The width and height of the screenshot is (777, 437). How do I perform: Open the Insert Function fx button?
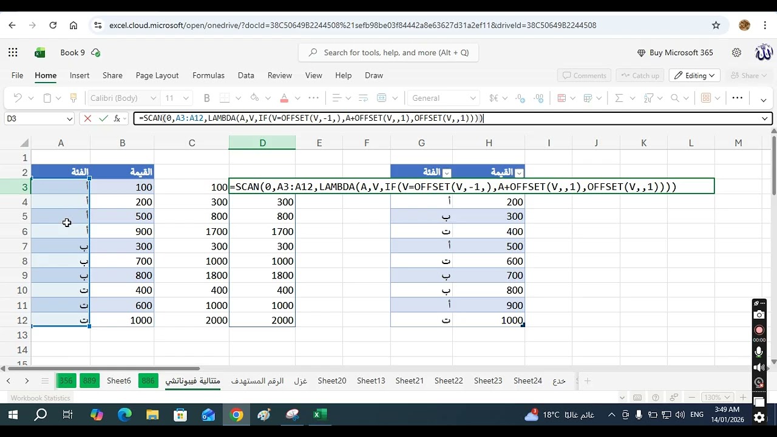pos(117,118)
